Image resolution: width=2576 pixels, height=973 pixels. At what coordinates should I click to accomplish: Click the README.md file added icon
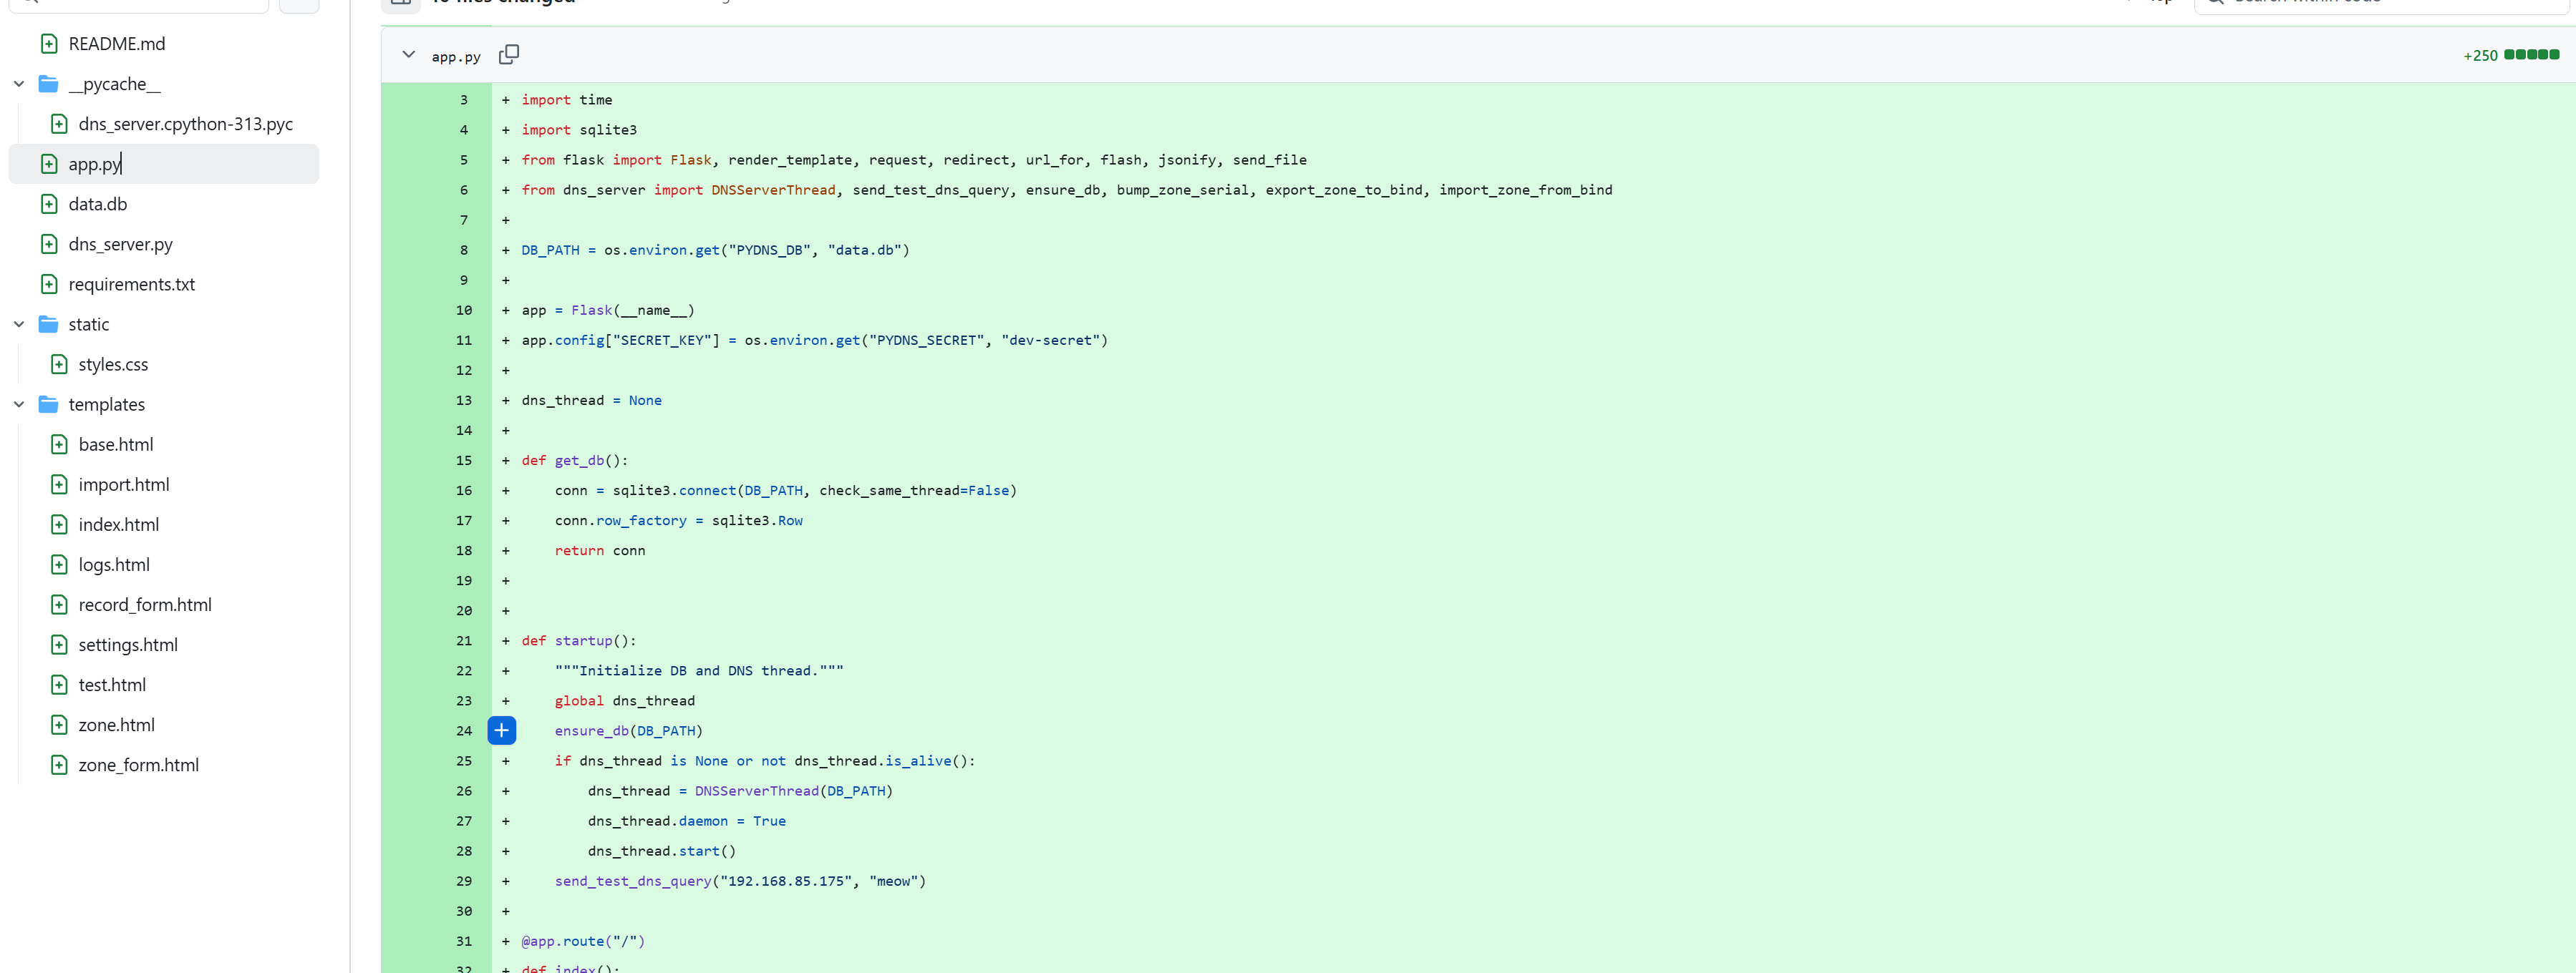pyautogui.click(x=49, y=44)
